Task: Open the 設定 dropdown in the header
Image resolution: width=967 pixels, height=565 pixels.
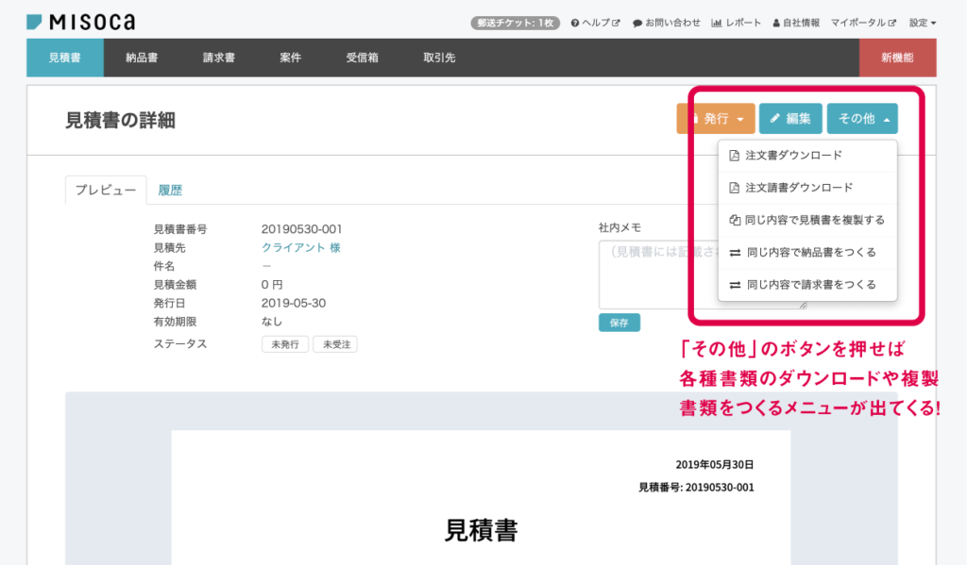Action: click(923, 23)
